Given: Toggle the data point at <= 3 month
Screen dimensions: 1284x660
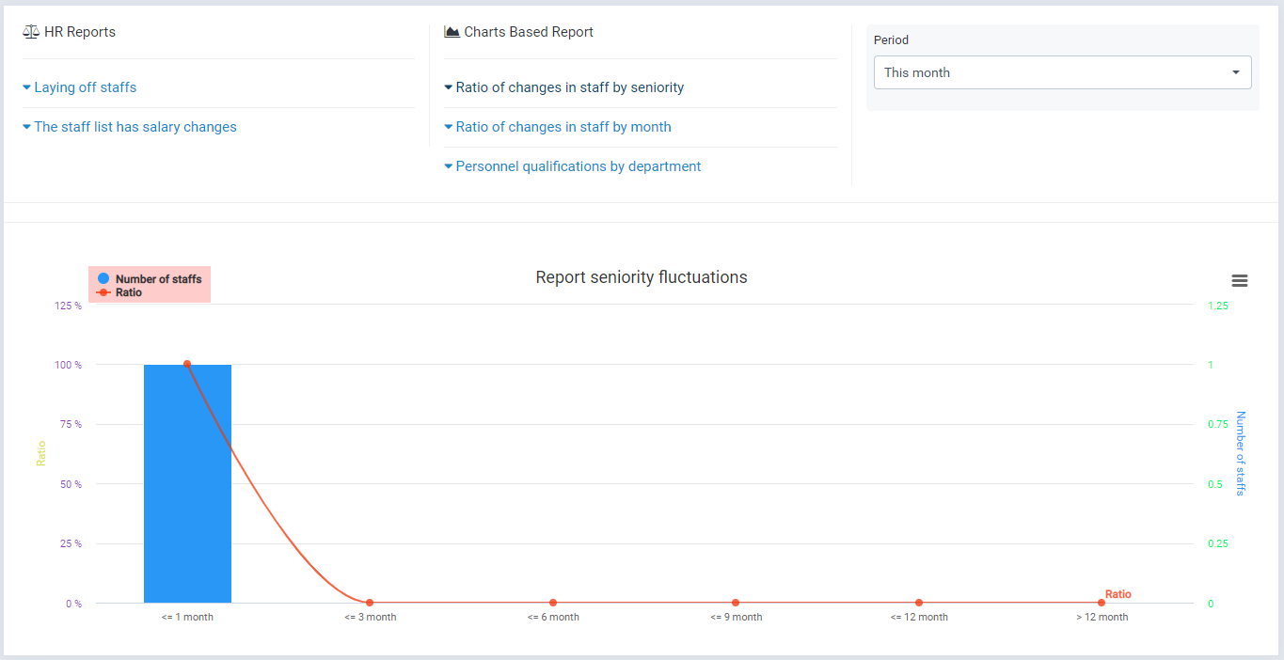Looking at the screenshot, I should pyautogui.click(x=370, y=603).
